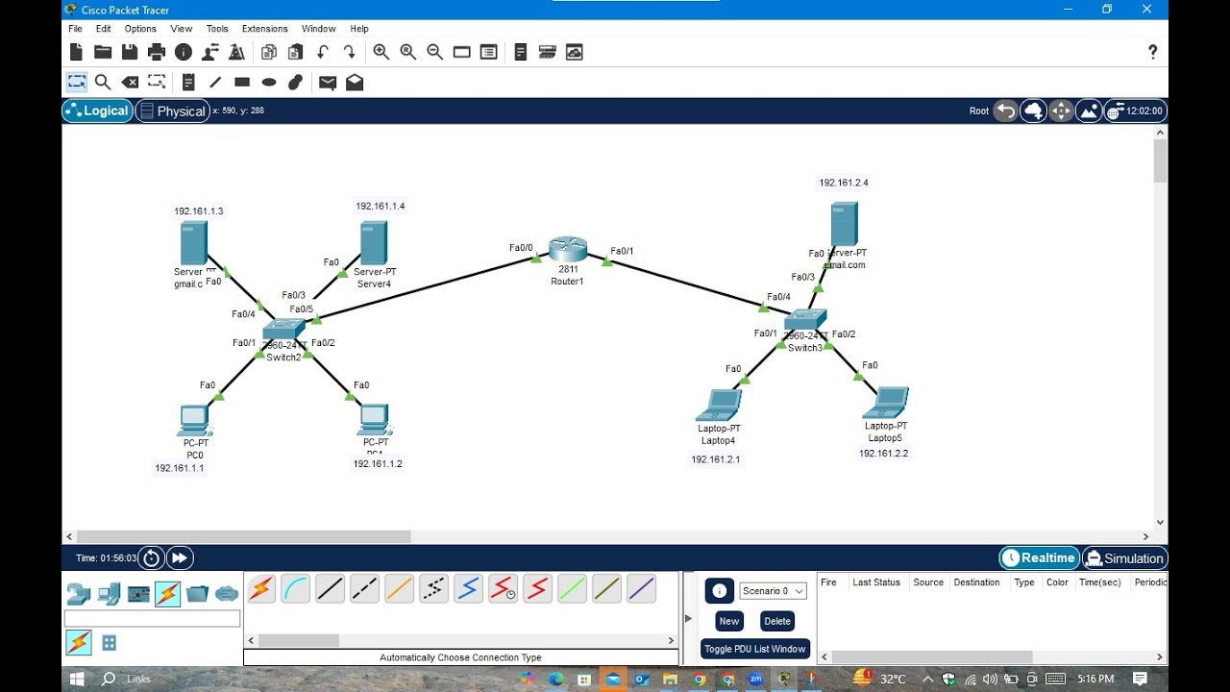
Task: Pick the copper cross-over dashed cable
Action: point(365,588)
